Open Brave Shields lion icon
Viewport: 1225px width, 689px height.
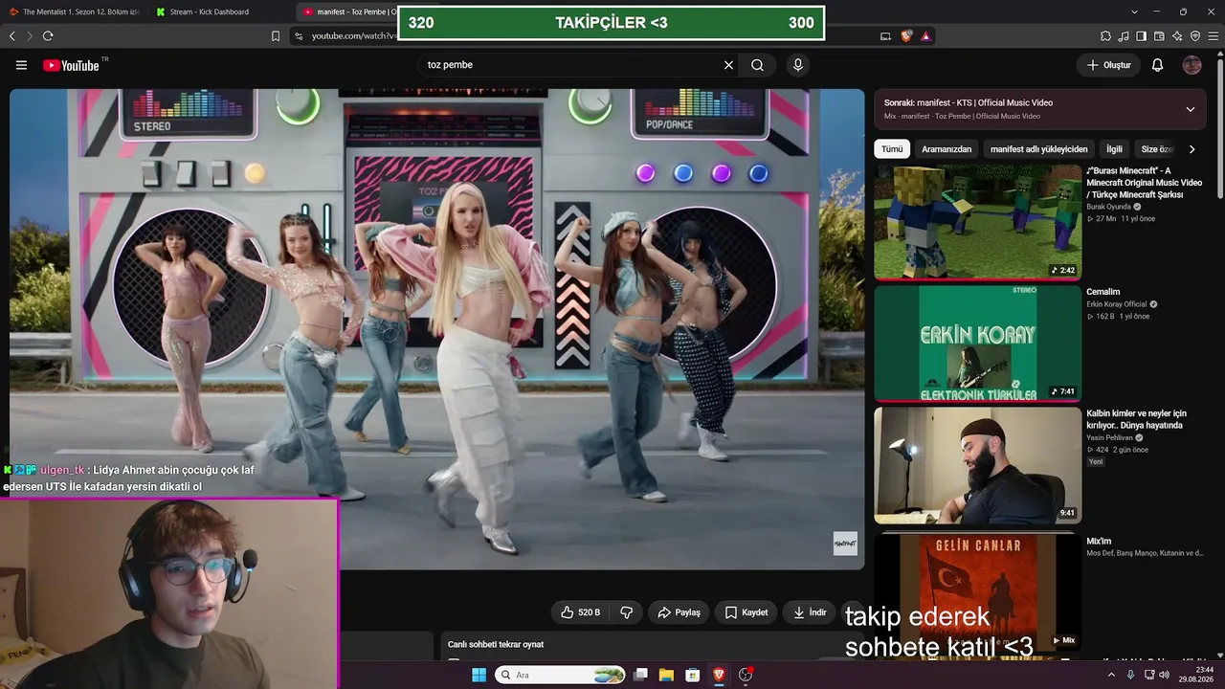[x=906, y=36]
